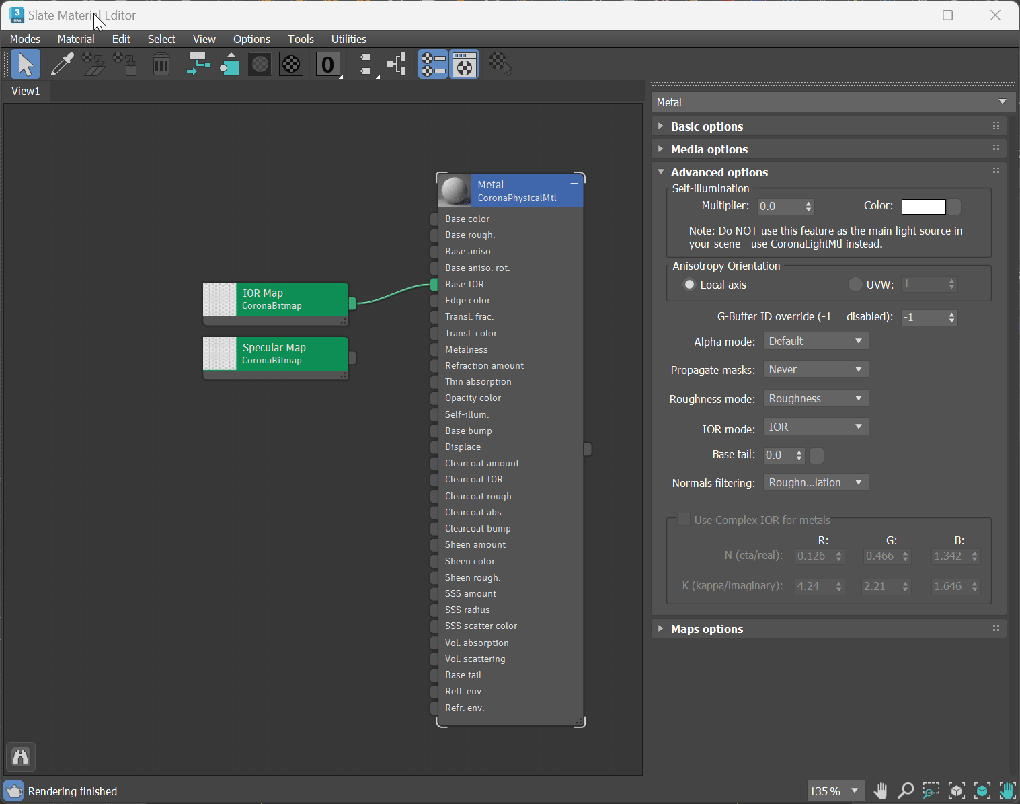Pick material from object eyedropper
This screenshot has height=804, width=1020.
click(62, 65)
